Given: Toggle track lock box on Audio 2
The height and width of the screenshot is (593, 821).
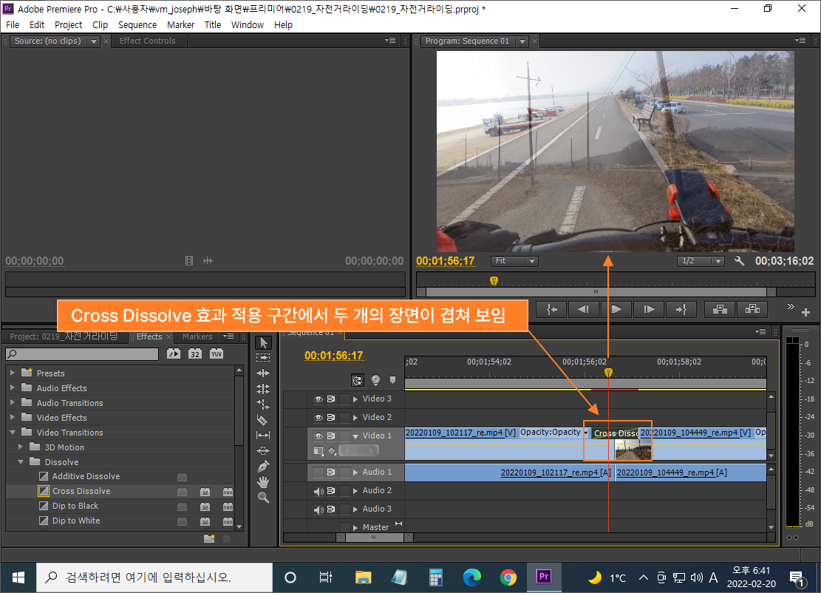Looking at the screenshot, I should (x=344, y=491).
